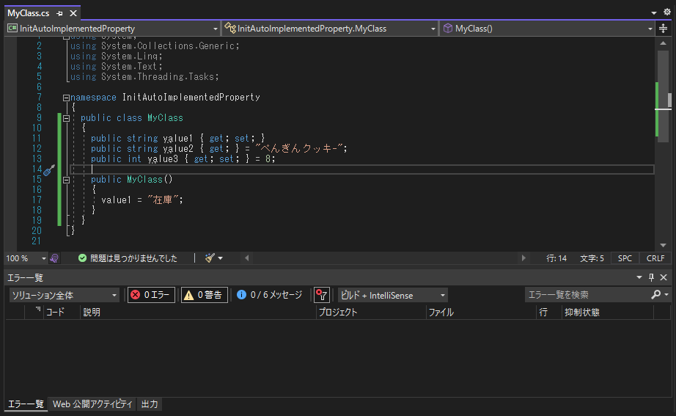Switch to the エラー一覧 bottom tab
The width and height of the screenshot is (676, 416).
click(26, 404)
